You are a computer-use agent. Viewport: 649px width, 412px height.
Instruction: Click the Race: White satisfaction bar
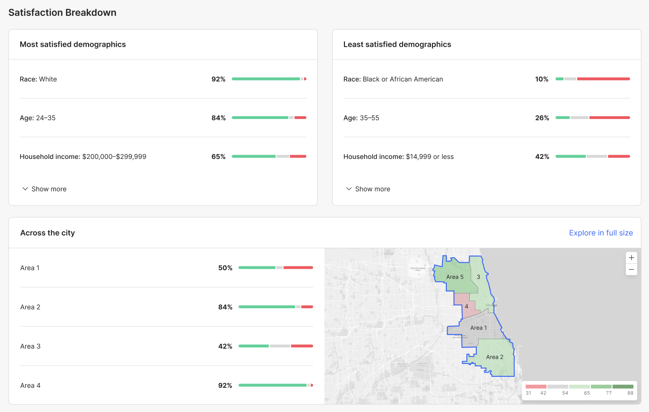(269, 79)
